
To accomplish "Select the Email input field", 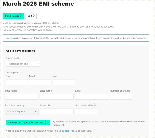I will (x=92, y=97).
